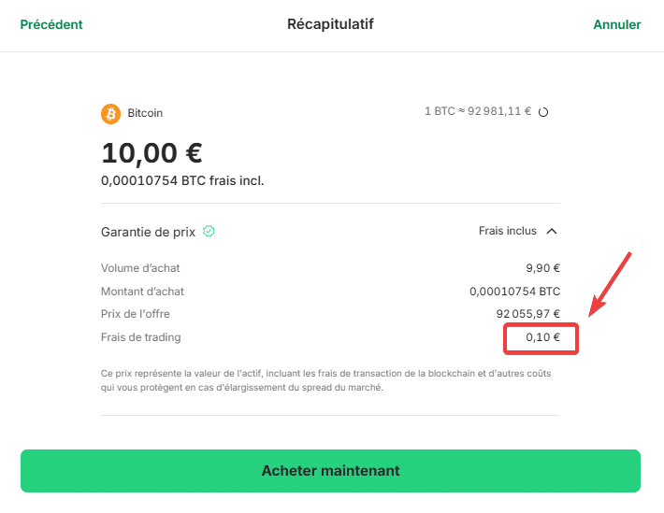Screen dimensions: 664x513
Task: Collapse the Frais inclus chevron arrow
Action: 552,231
